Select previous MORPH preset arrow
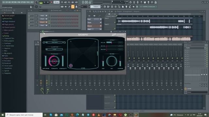The width and height of the screenshot is (209, 117). click(44, 43)
